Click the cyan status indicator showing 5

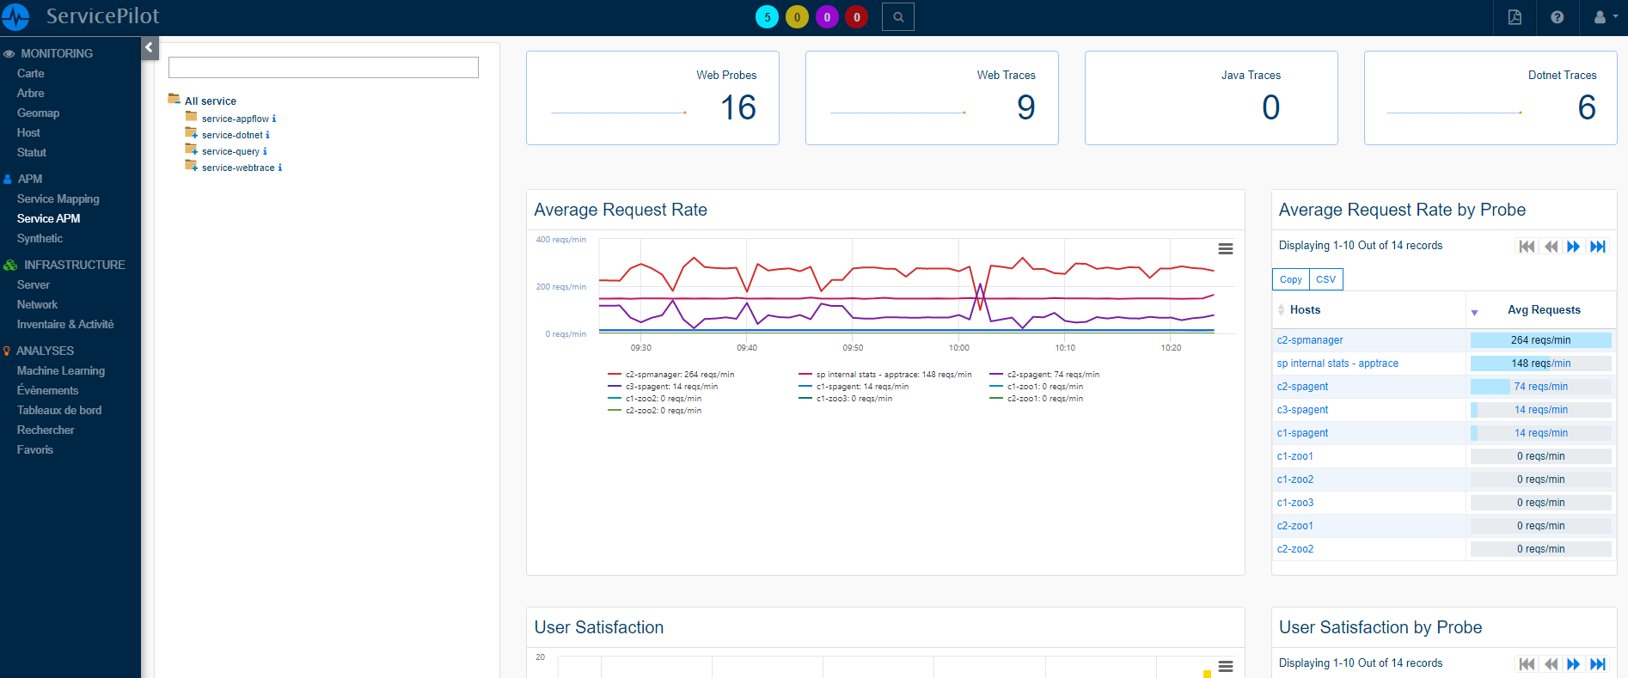pyautogui.click(x=767, y=17)
